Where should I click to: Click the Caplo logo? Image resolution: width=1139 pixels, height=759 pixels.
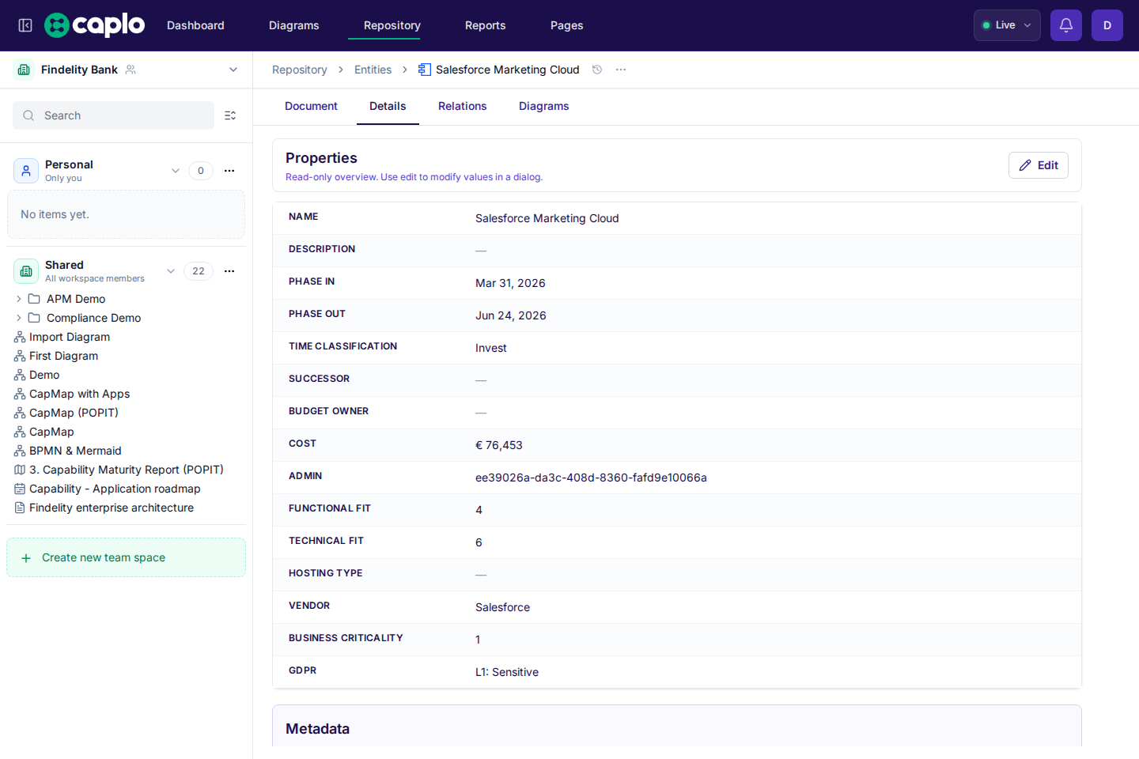(x=95, y=25)
